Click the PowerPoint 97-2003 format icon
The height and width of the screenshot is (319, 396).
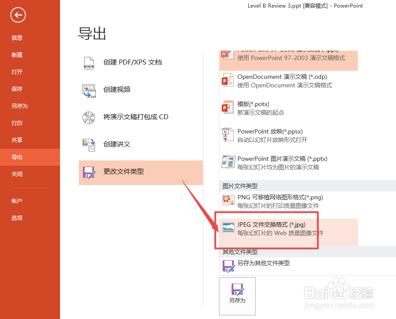pyautogui.click(x=227, y=54)
